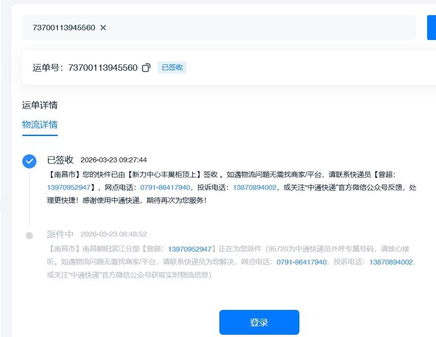Call courier 13970952947 in signed entry

click(69, 188)
